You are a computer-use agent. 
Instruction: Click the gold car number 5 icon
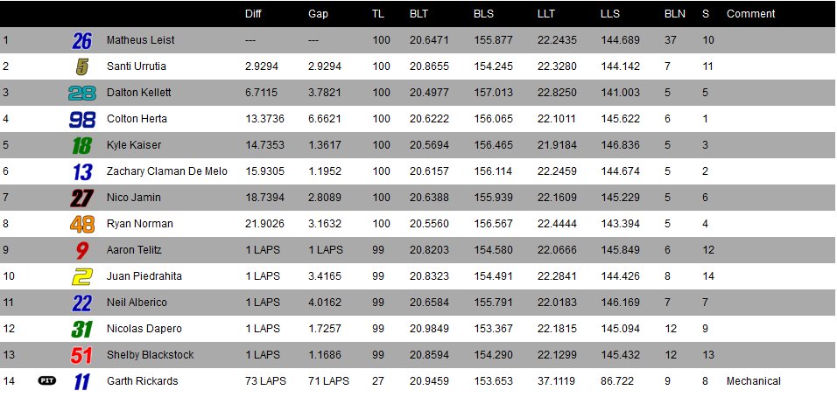pyautogui.click(x=82, y=66)
